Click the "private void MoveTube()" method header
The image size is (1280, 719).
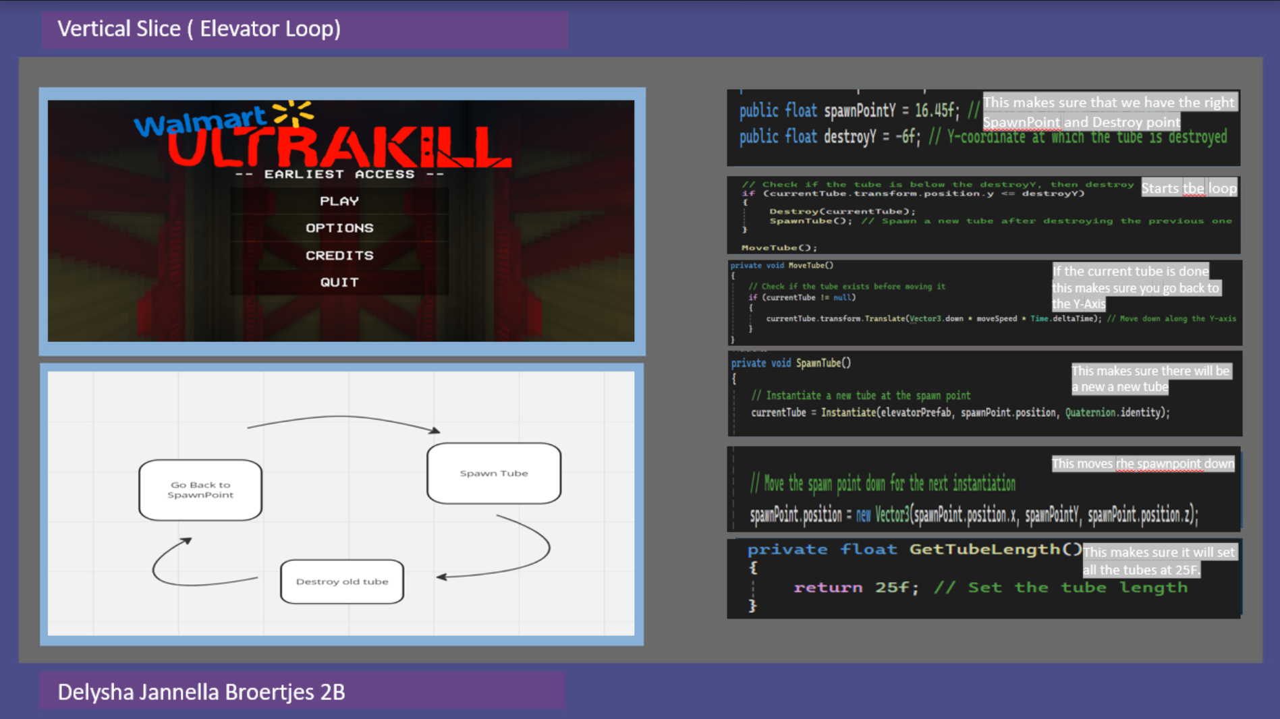782,265
